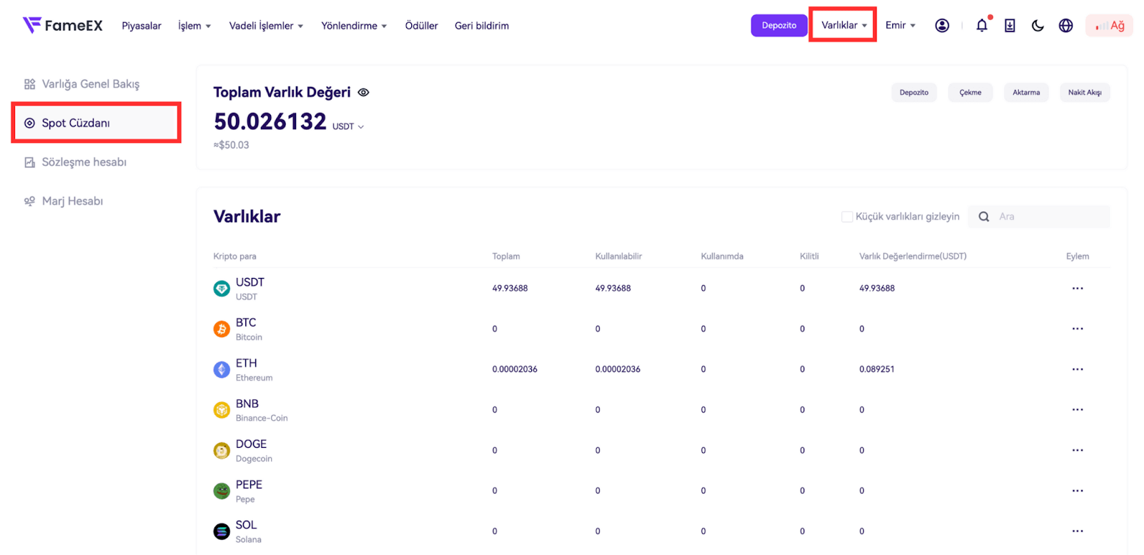Screen dimensions: 1144x555
Task: Click the Aktarma button
Action: coord(1026,92)
